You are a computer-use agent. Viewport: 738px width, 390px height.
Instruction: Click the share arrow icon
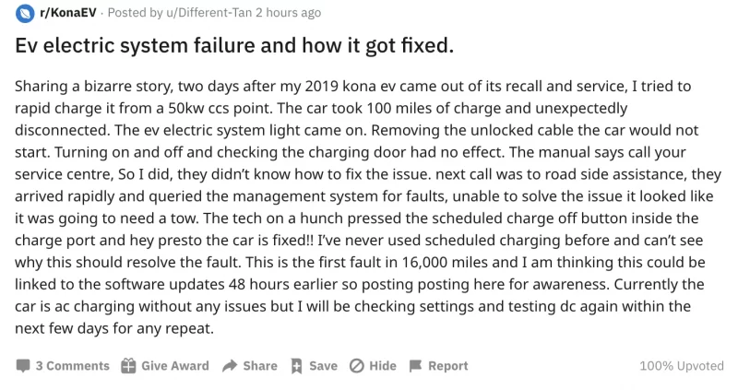pyautogui.click(x=230, y=366)
